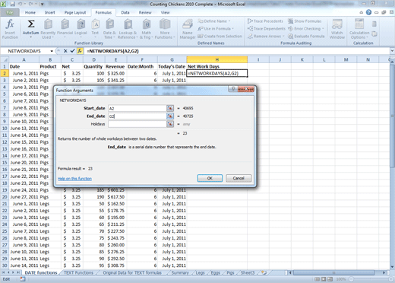Expand the Error Checking dropdown
The image size is (395, 283).
pyautogui.click(x=323, y=29)
